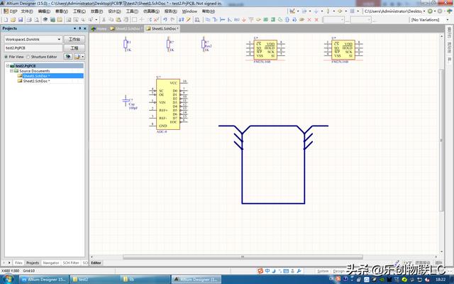
Task: Open the 编辑(E) Edit menu
Action: click(x=44, y=11)
